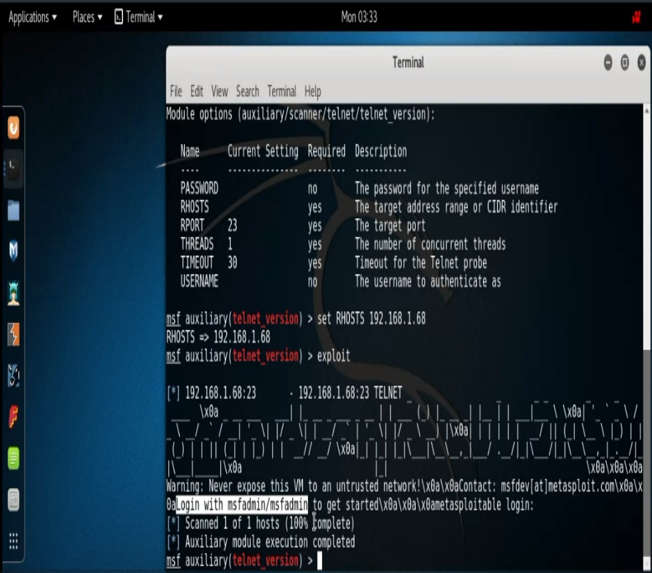Click 'The number of concurrent threads' description
Viewport: 652px width, 573px height.
coord(430,244)
